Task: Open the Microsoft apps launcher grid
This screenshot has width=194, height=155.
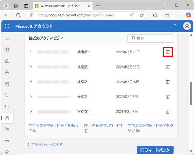Action: point(7,26)
